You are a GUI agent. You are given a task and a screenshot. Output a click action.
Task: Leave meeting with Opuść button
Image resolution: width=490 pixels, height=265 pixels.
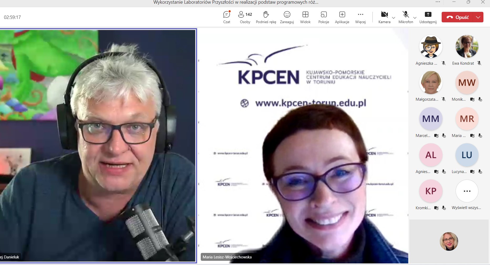457,17
